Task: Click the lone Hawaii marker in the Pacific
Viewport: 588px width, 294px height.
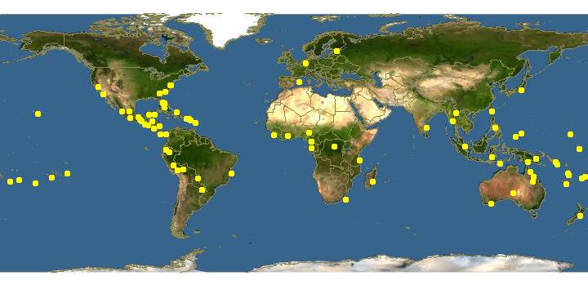Action: pyautogui.click(x=38, y=114)
